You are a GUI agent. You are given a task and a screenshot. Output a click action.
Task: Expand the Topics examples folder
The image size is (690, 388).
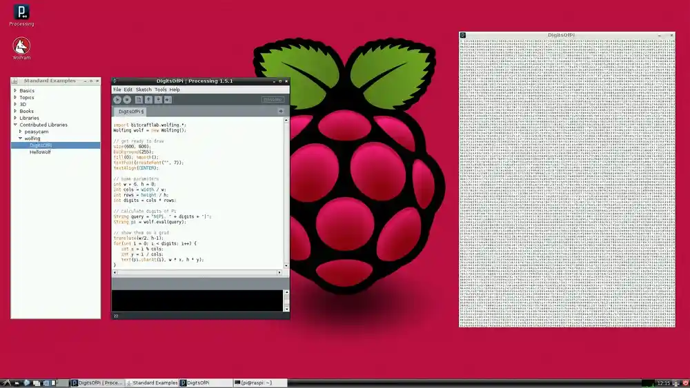(15, 97)
